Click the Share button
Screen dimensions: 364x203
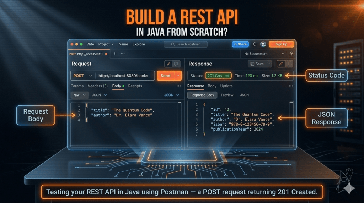coord(240,44)
